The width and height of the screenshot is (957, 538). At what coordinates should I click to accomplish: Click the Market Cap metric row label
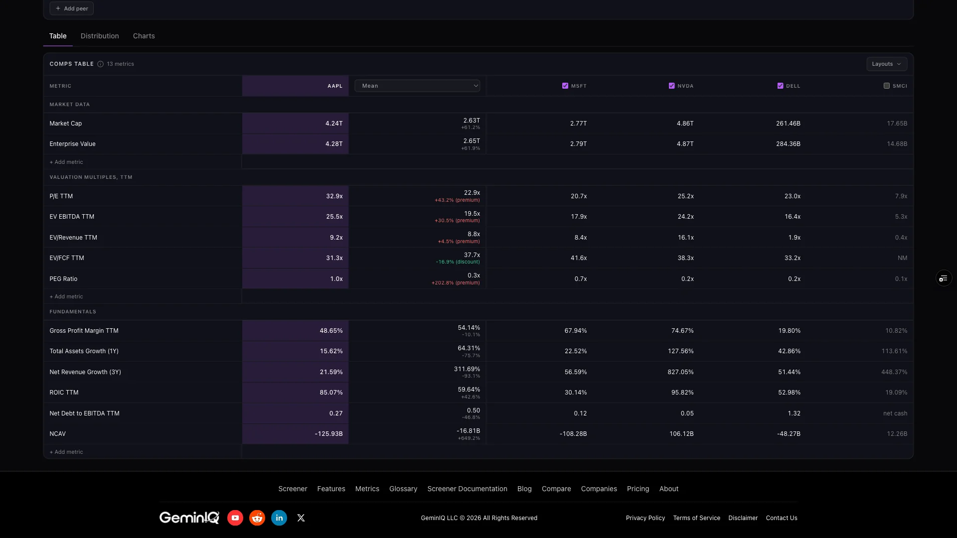tap(66, 124)
